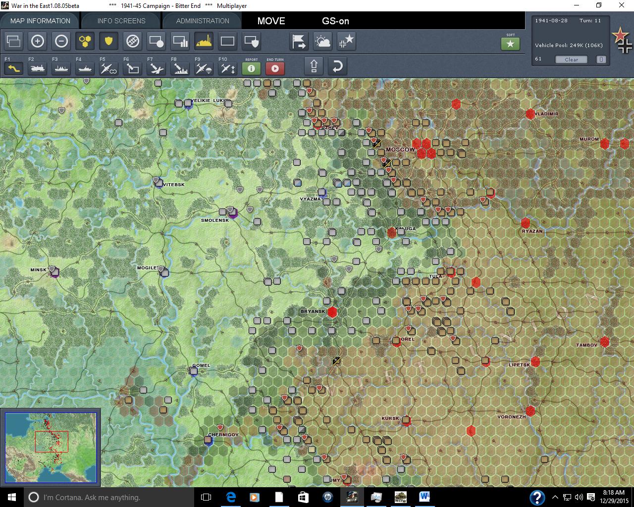Show hidden system tray icons
634x507 pixels.
555,497
